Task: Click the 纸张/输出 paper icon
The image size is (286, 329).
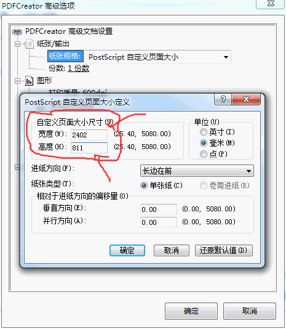Action: pos(29,44)
